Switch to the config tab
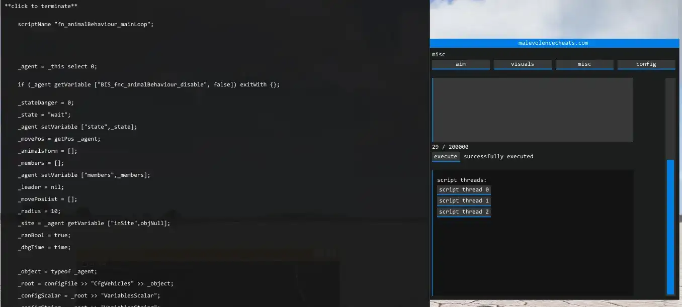Screen dimensions: 682x307 pos(646,64)
